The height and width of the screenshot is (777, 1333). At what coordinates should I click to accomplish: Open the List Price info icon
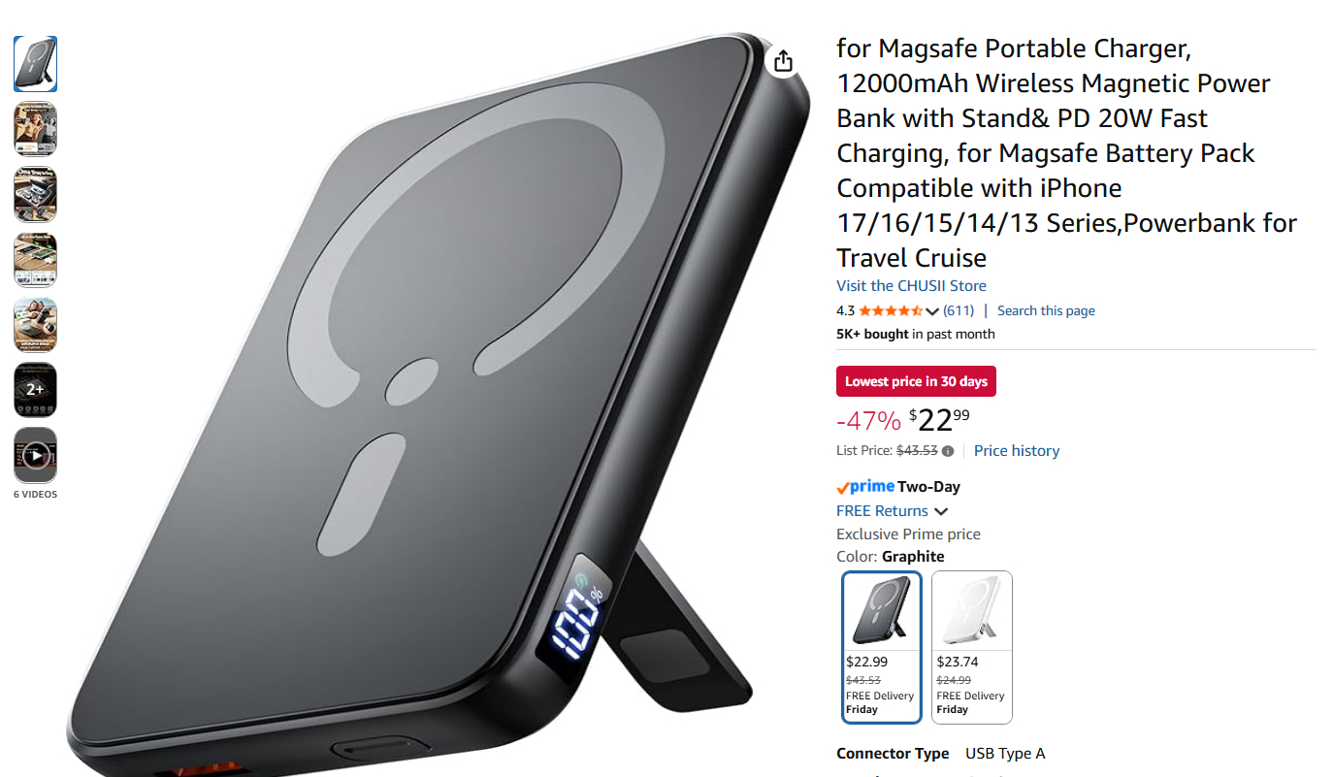coord(948,451)
